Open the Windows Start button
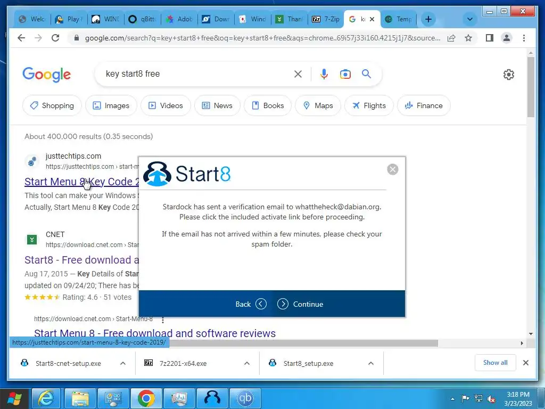 click(x=14, y=398)
